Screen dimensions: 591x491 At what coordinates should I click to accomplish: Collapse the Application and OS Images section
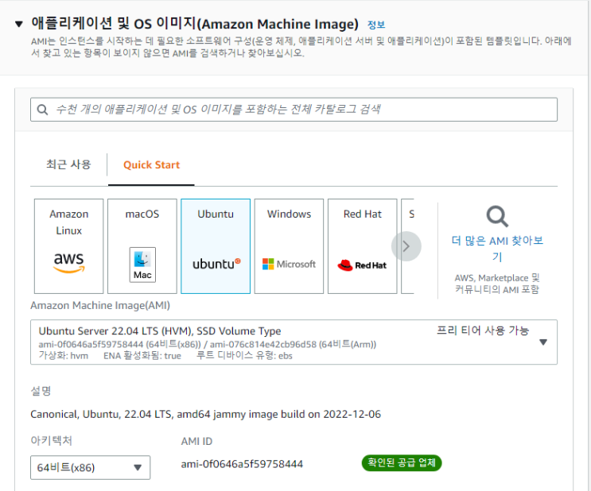19,25
